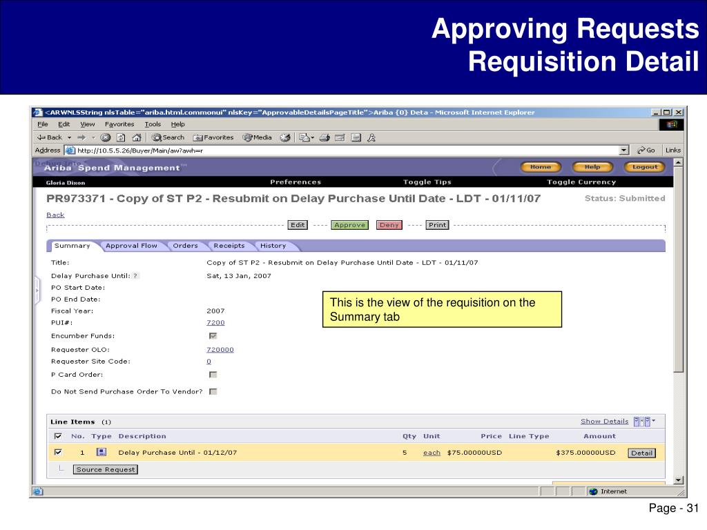Image resolution: width=707 pixels, height=530 pixels.
Task: Click the Edit requisition button
Action: click(x=298, y=225)
